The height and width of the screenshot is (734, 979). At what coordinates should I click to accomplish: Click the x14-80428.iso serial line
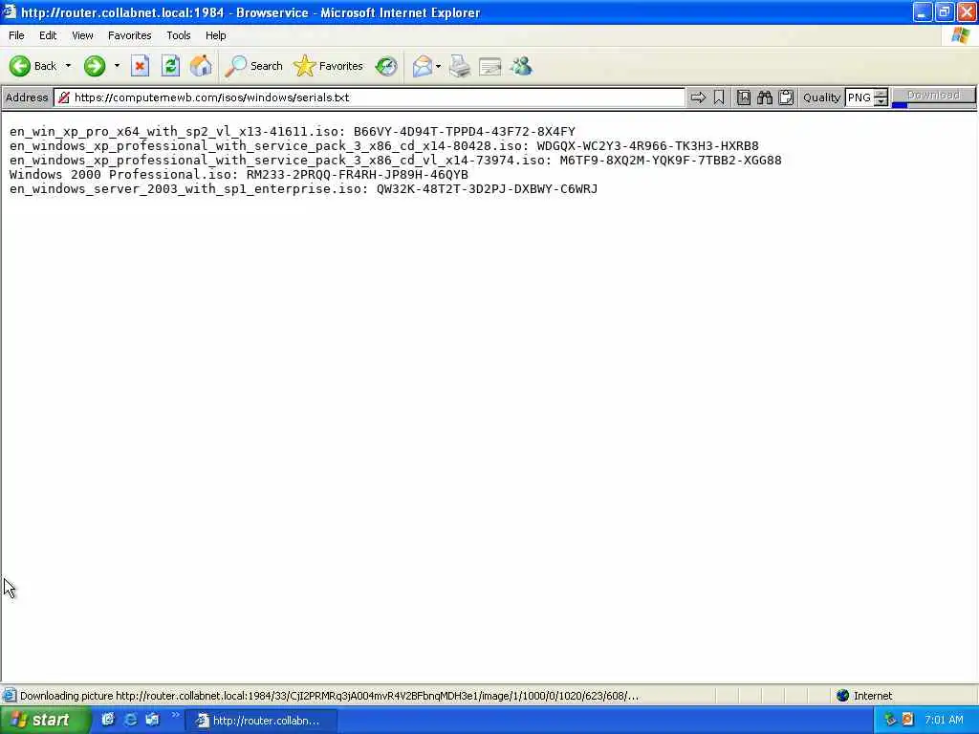click(384, 146)
